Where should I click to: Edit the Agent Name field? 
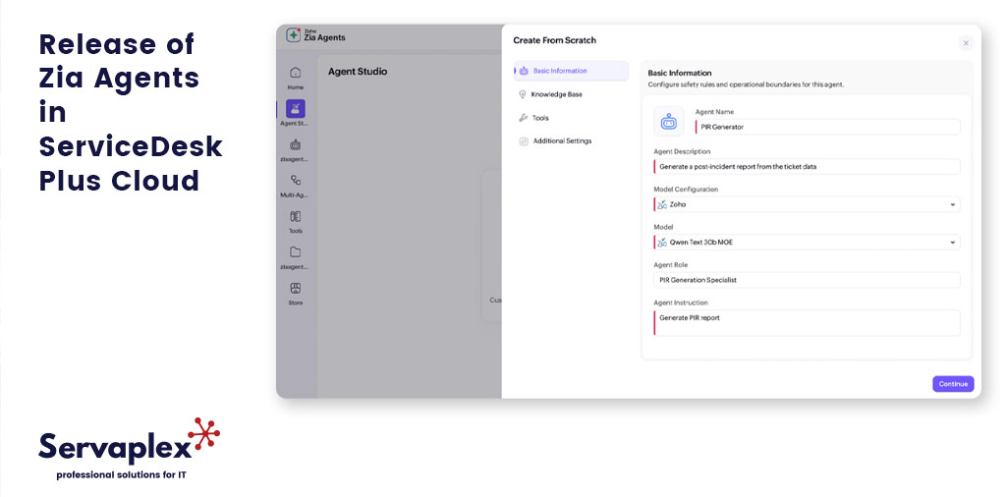[827, 127]
